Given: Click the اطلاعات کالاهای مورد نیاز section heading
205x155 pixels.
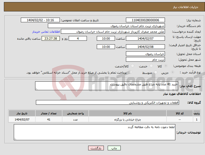Looking at the screenshot, I should [x=182, y=94].
